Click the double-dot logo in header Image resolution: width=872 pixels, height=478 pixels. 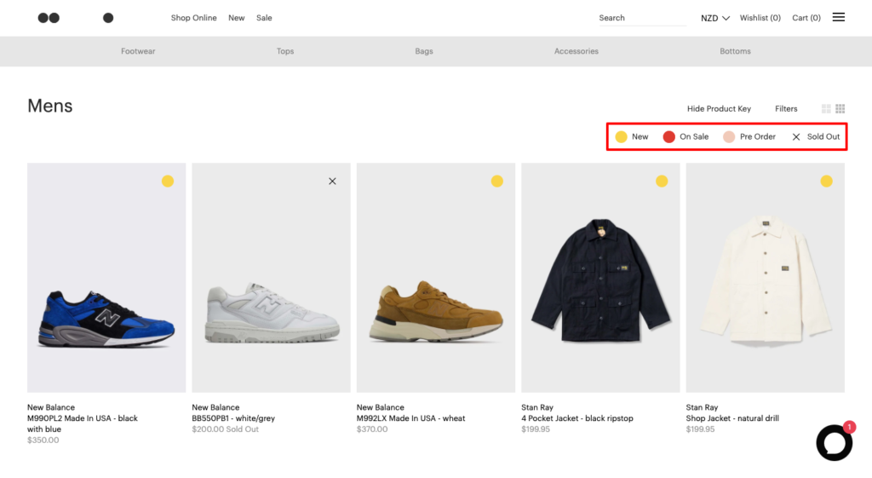tap(49, 18)
